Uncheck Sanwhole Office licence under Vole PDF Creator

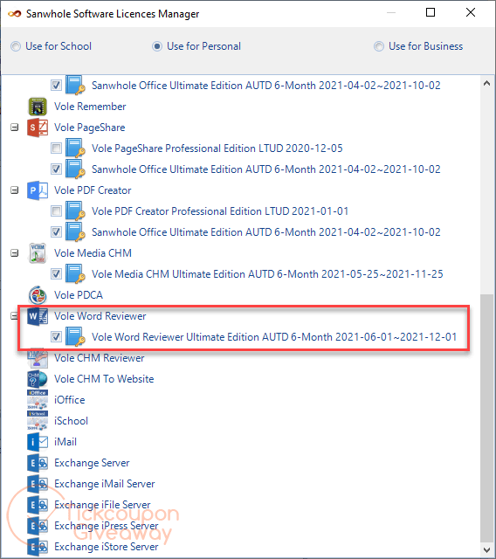[56, 232]
